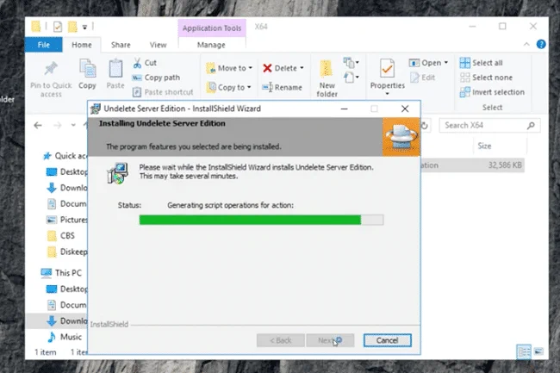560x373 pixels.
Task: Open the Move to dropdown
Action: (x=230, y=68)
